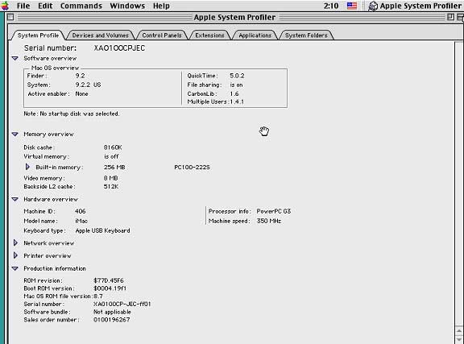The image size is (464, 344).
Task: Click the Software bundle value 'Not applicable'
Action: (112, 312)
